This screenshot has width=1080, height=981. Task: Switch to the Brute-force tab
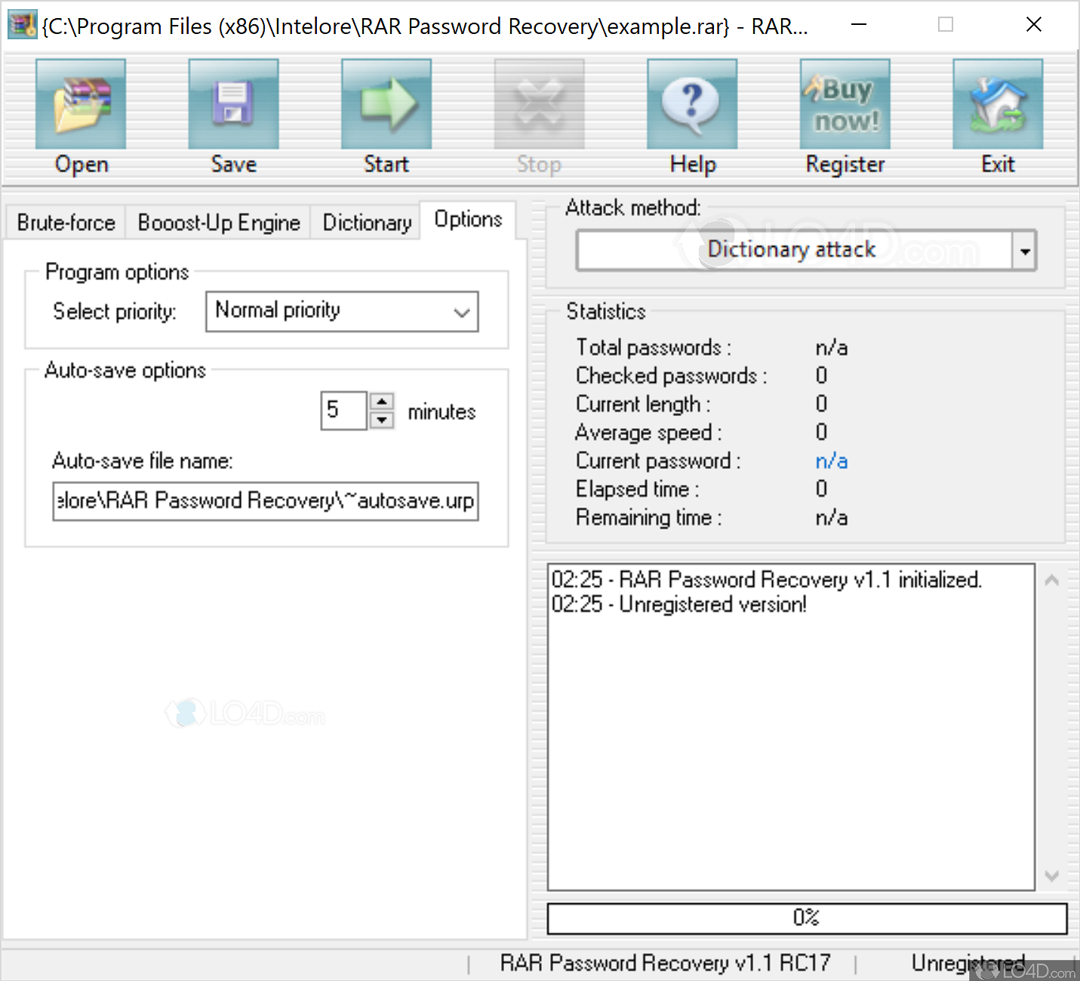point(66,223)
